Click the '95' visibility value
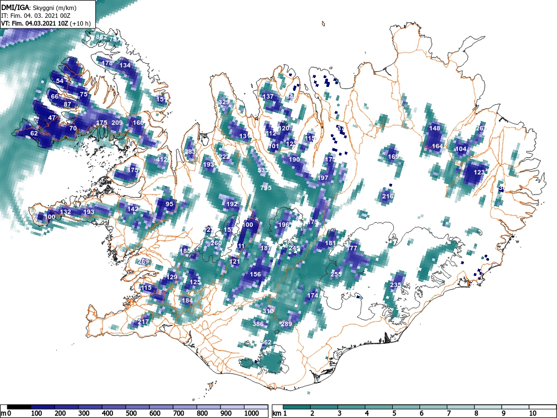 pos(169,203)
